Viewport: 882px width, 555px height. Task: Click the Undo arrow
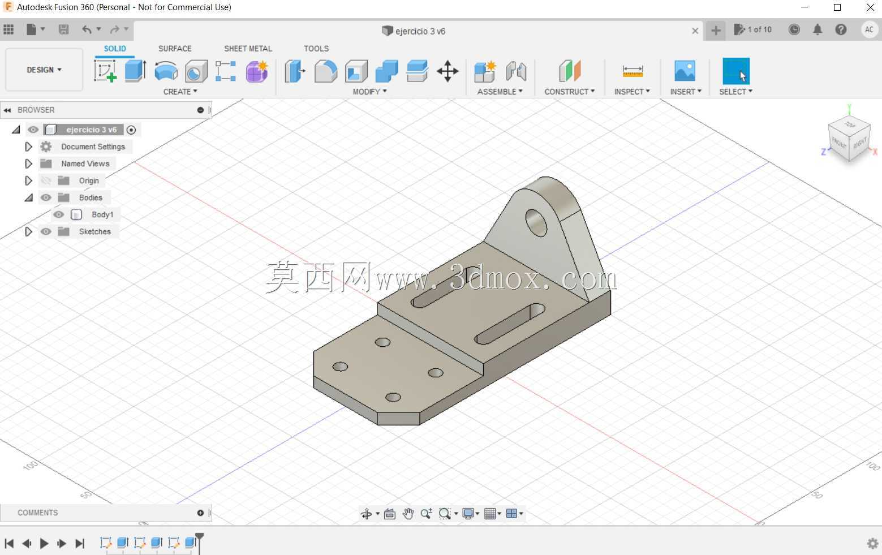[87, 29]
